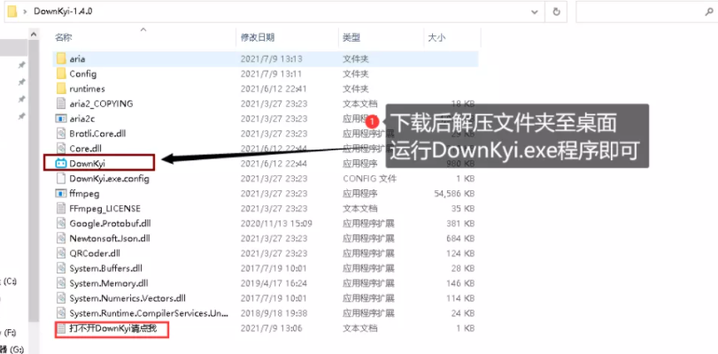718x354 pixels.
Task: Select the ffmpeg executable icon
Action: [x=60, y=193]
